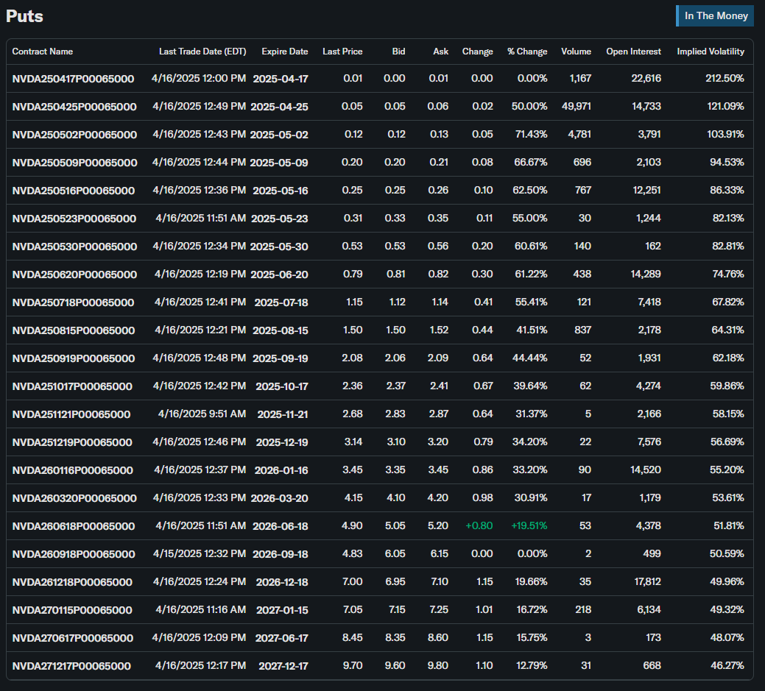Image resolution: width=765 pixels, height=691 pixels.
Task: Sort by the Contract Name column header
Action: click(43, 52)
